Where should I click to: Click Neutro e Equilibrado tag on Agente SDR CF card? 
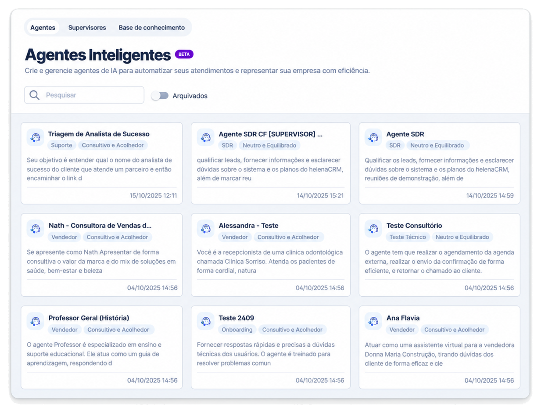click(269, 145)
